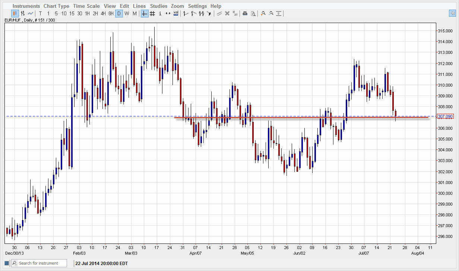Click the zoom in magnifier icon
The width and height of the screenshot is (459, 271).
[263, 13]
